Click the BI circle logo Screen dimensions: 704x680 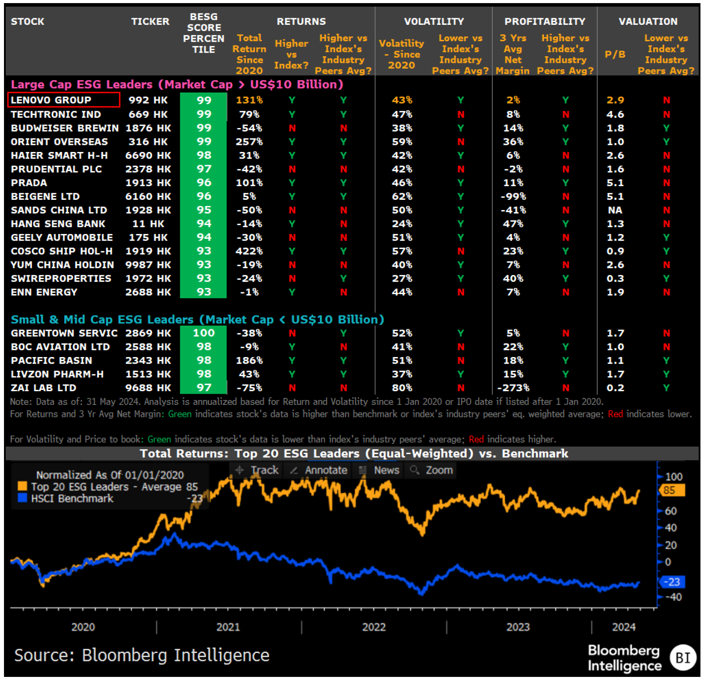[x=682, y=657]
